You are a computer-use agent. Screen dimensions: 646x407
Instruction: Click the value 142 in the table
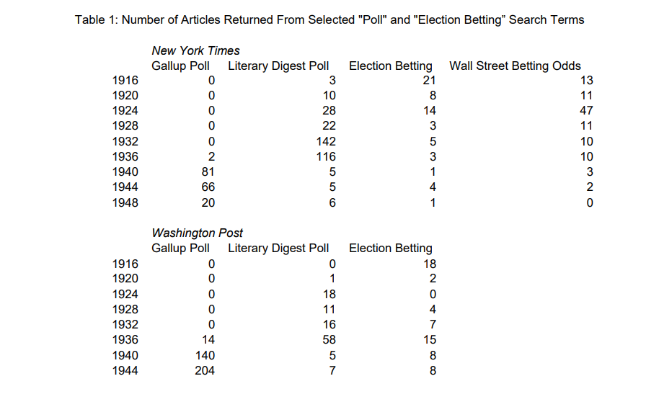click(x=326, y=142)
